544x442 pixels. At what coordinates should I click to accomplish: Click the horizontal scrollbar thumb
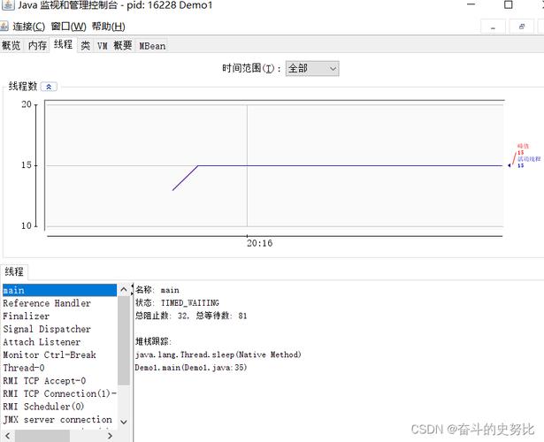[x=42, y=436]
